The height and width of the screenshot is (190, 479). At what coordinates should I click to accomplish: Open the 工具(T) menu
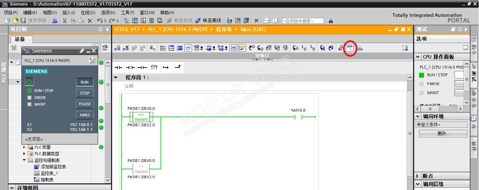(128, 12)
